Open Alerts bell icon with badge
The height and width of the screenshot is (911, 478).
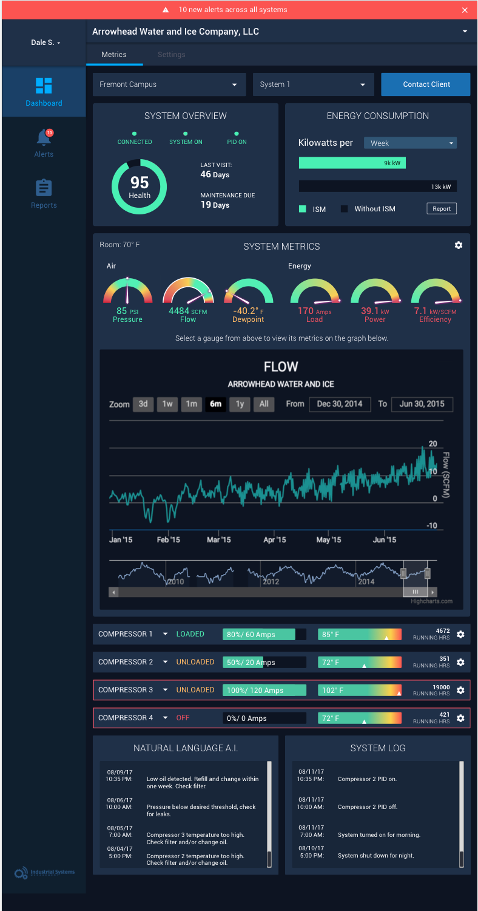pyautogui.click(x=44, y=138)
